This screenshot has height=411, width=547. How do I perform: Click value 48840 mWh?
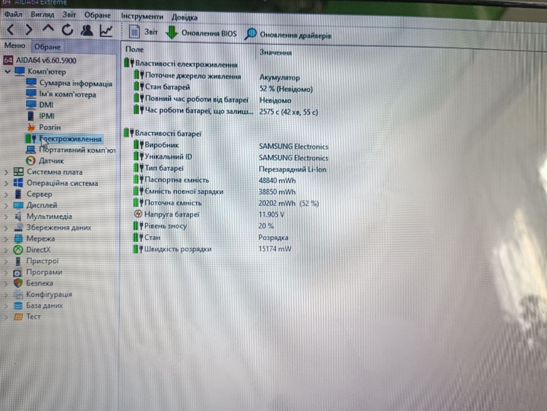coord(277,180)
